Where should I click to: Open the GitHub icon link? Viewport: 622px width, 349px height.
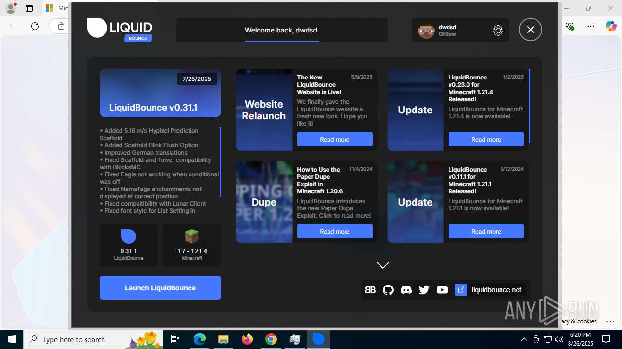[x=388, y=290]
